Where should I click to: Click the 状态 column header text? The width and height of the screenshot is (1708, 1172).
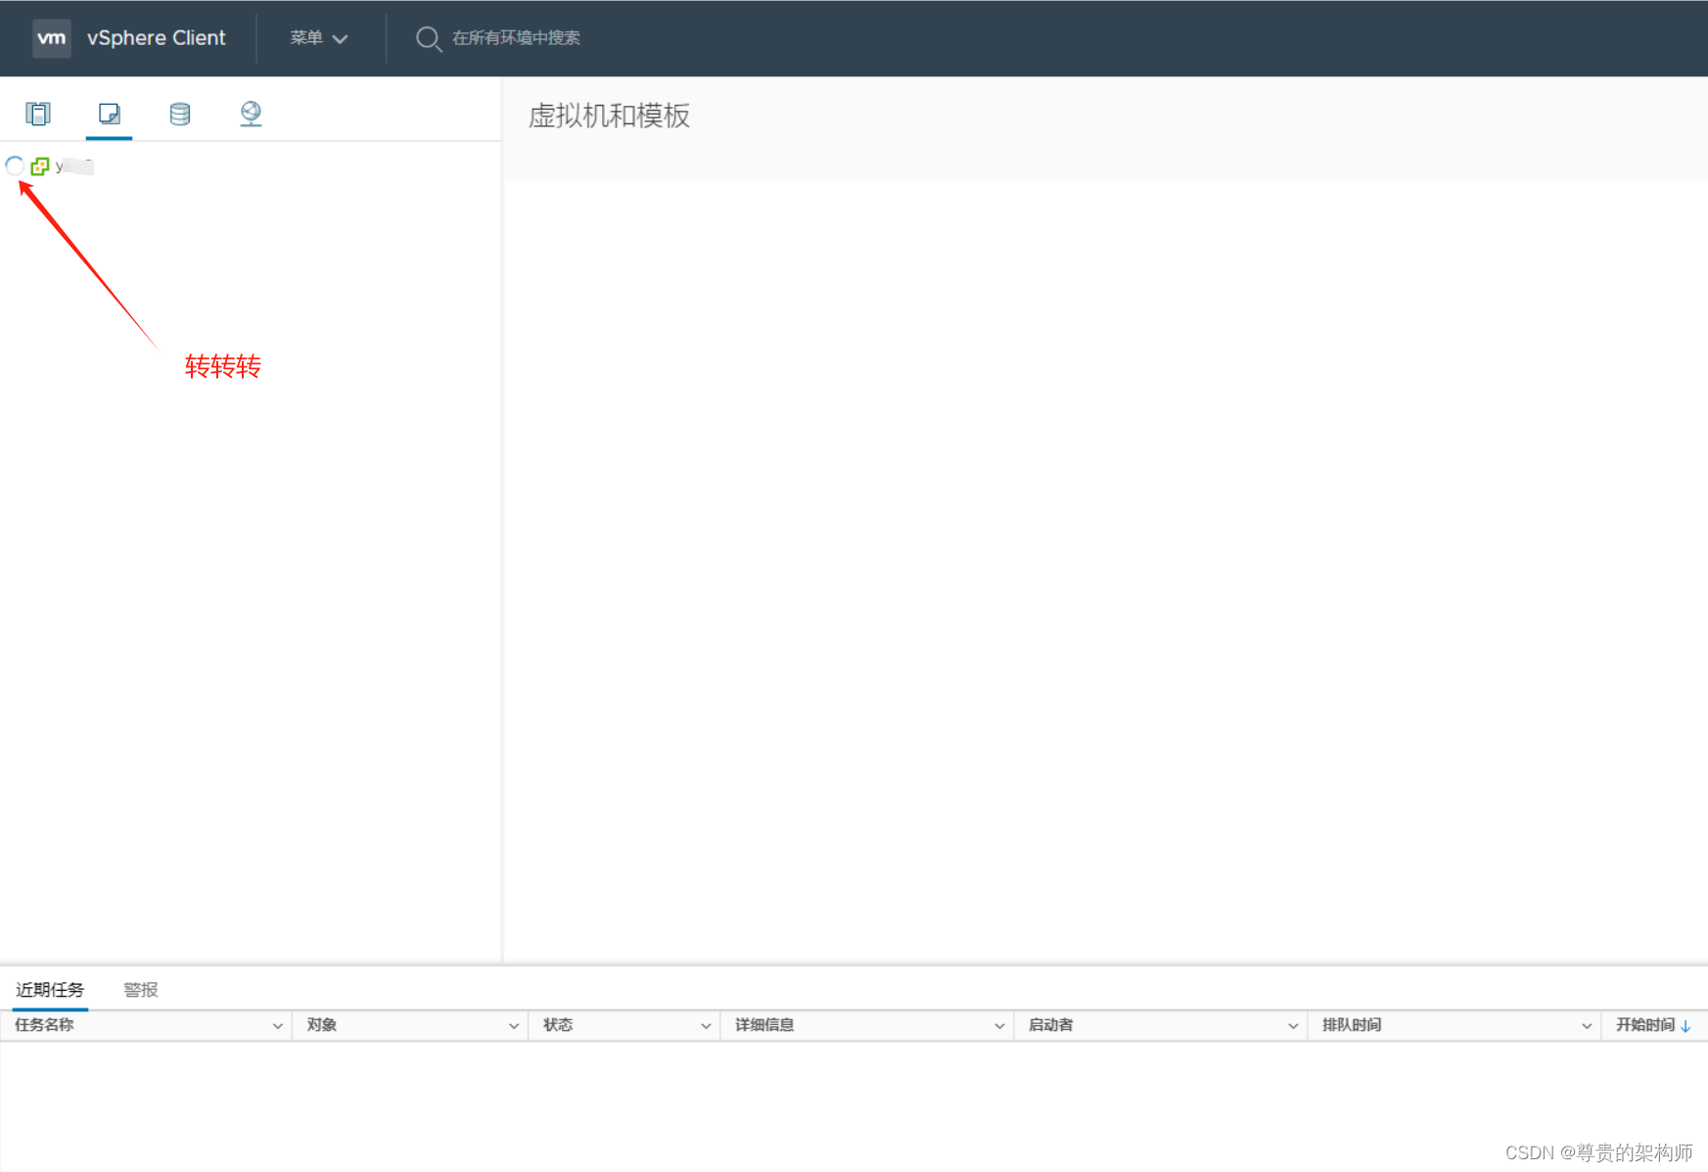(558, 1025)
